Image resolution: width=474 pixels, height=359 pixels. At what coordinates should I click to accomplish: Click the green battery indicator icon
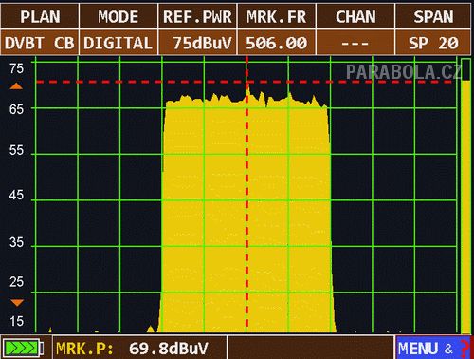point(23,349)
